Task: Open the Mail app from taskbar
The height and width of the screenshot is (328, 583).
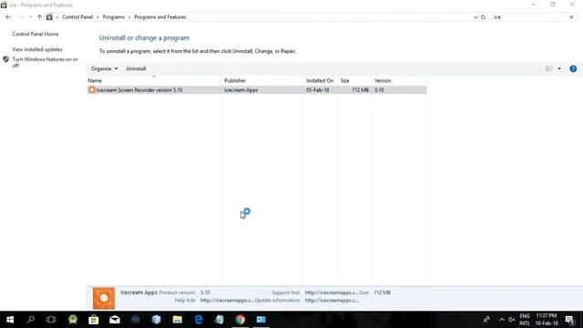Action: pyautogui.click(x=115, y=320)
